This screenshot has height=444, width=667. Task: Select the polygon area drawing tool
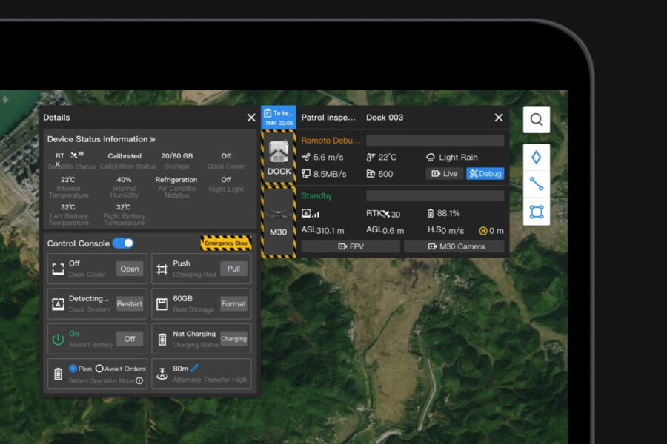pos(537,212)
